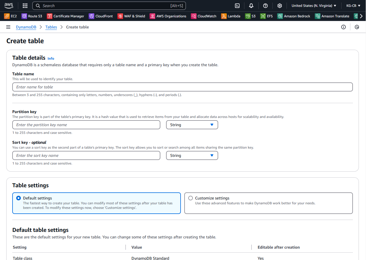Expand the partition key type dropdown
The height and width of the screenshot is (260, 366).
[192, 125]
